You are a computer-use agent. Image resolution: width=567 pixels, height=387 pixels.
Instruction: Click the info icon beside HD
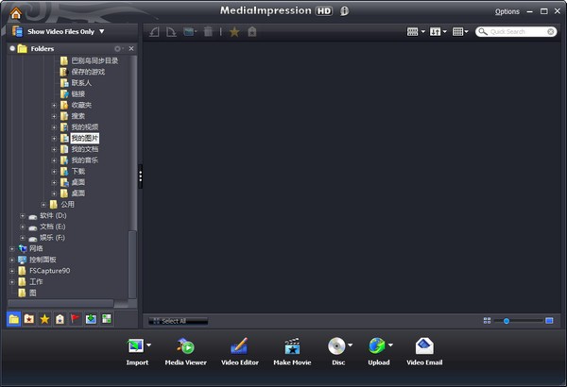344,11
